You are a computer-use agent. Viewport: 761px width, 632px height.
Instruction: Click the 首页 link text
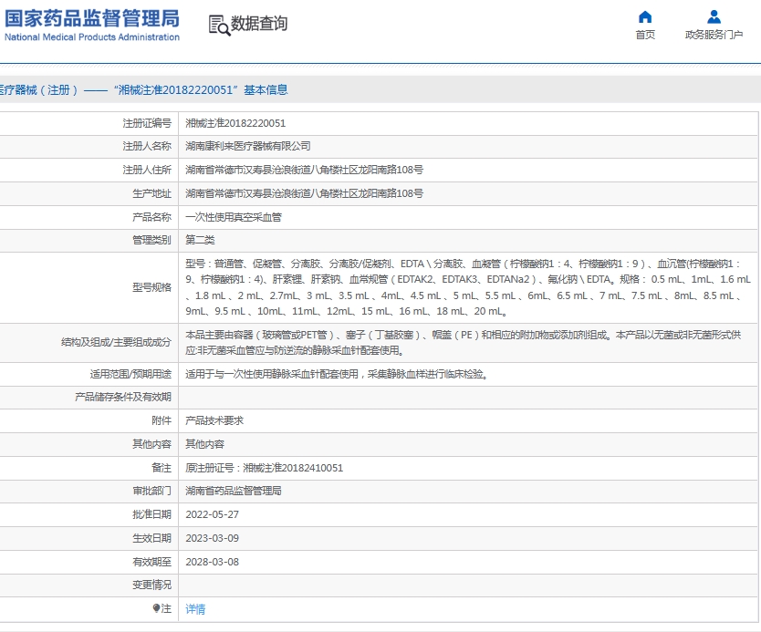pos(645,35)
